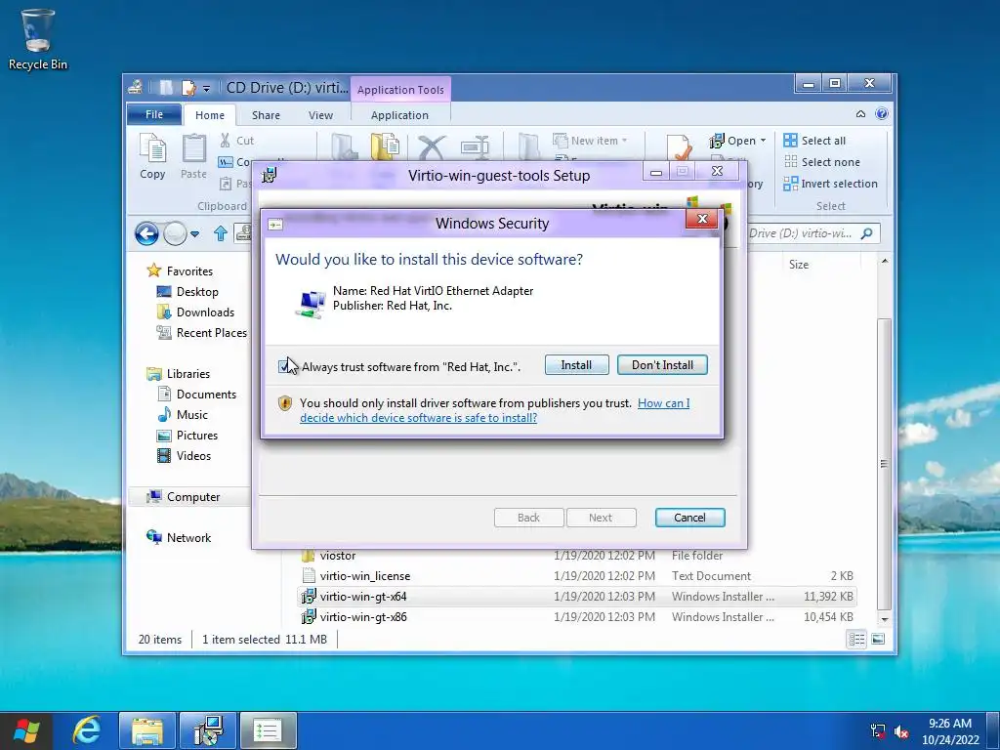Click the Explorer Back navigation arrow

(x=146, y=233)
